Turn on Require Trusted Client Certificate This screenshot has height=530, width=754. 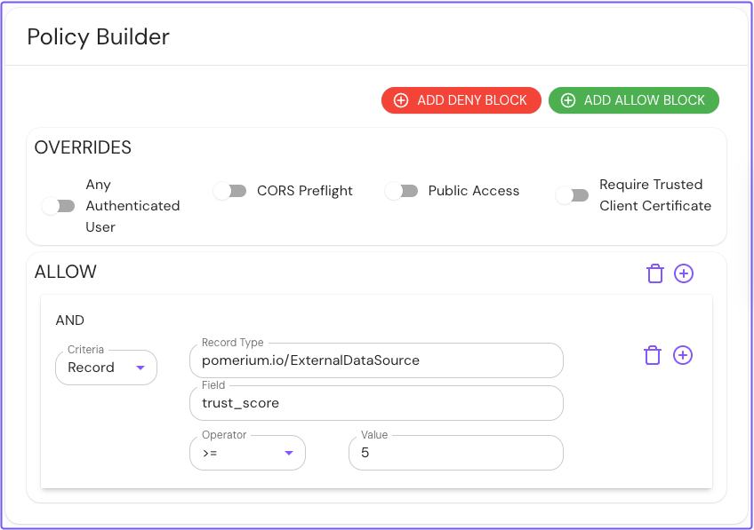click(573, 194)
